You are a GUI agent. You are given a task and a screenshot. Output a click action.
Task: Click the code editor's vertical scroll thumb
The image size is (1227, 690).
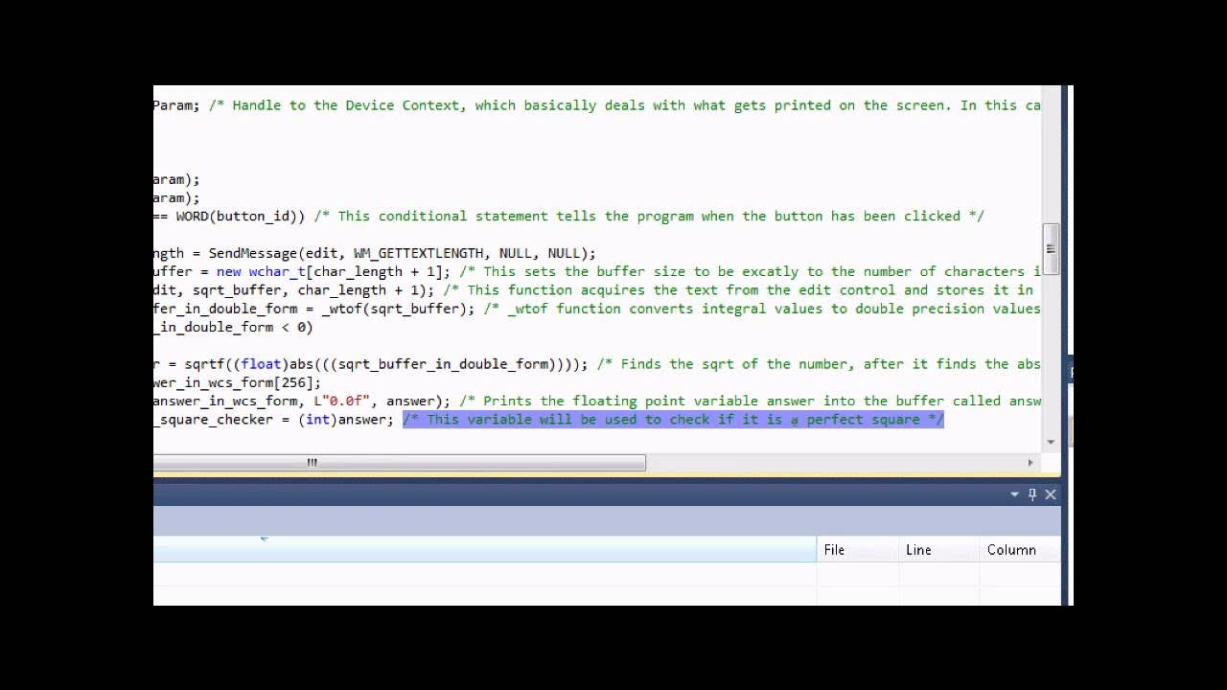point(1052,249)
